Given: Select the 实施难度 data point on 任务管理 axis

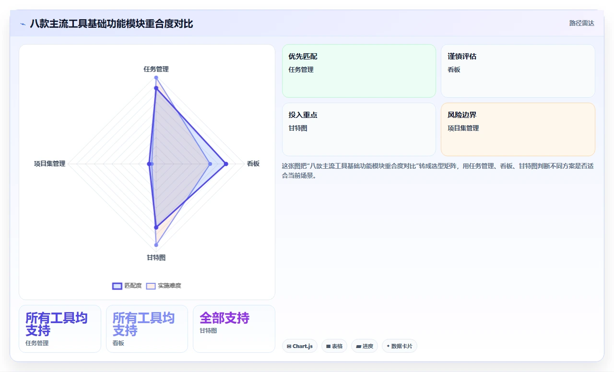Looking at the screenshot, I should click(156, 77).
